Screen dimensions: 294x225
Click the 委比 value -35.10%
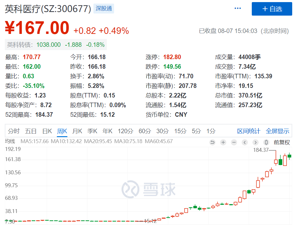click(34, 86)
